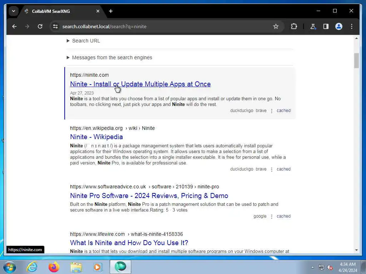Click the https://ninite.com URL text
The width and height of the screenshot is (366, 274).
(89, 75)
